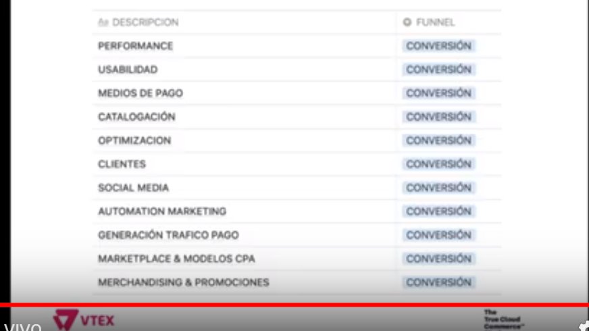This screenshot has height=331, width=589.
Task: Seek the video using the red progress bar
Action: [x=294, y=305]
